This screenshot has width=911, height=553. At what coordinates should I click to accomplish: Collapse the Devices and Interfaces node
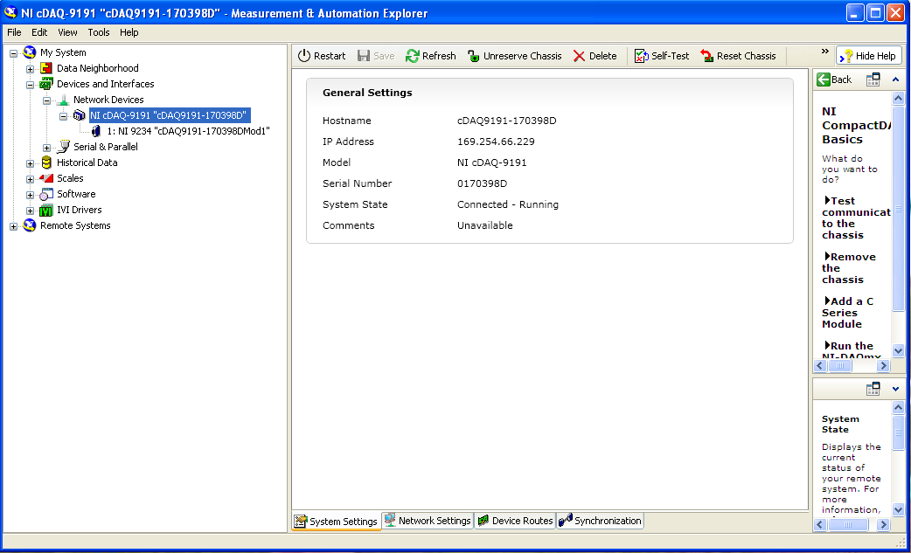[31, 85]
